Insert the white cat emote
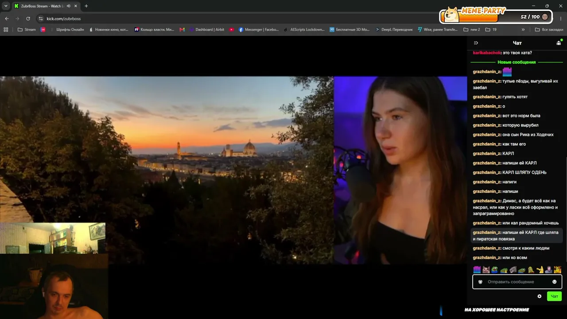 486,269
